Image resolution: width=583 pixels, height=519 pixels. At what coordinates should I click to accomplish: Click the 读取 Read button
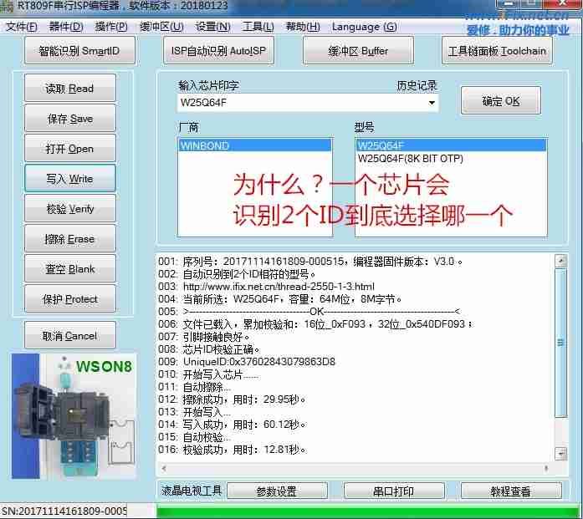coord(70,88)
